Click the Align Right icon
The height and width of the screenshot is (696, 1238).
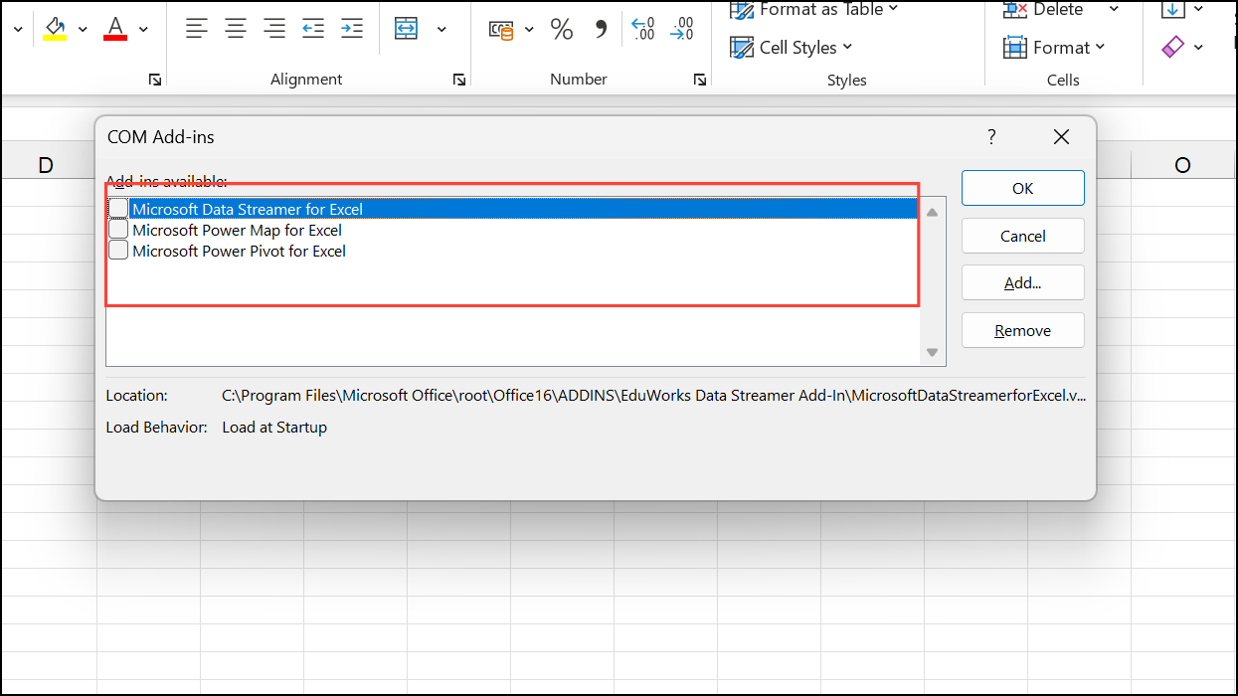click(x=274, y=29)
